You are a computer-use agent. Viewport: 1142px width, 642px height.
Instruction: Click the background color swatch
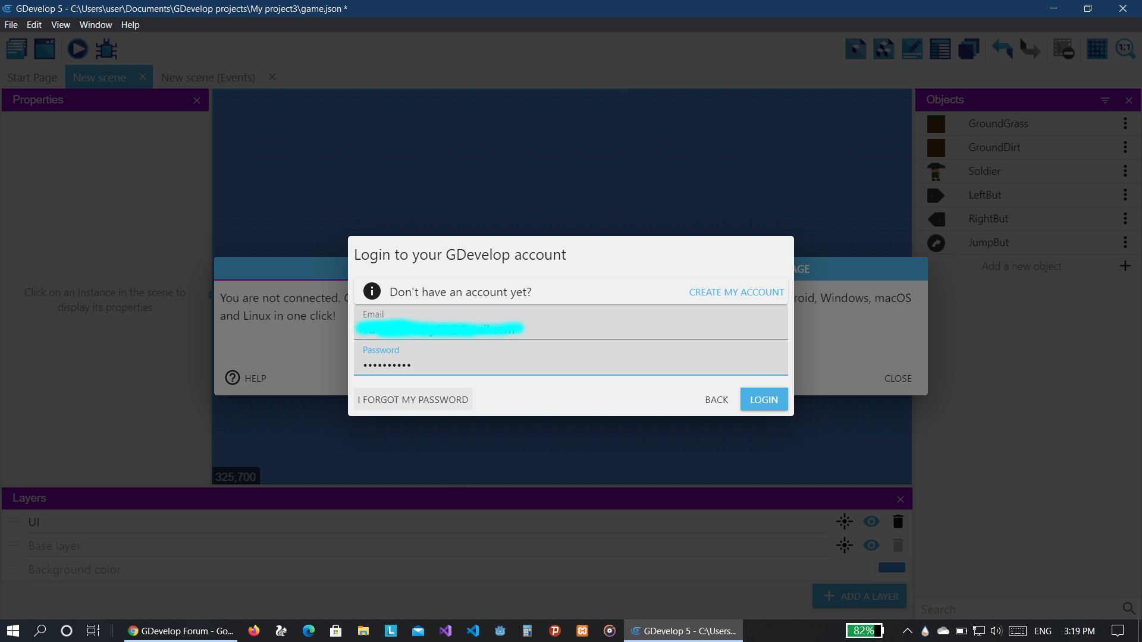click(x=891, y=568)
